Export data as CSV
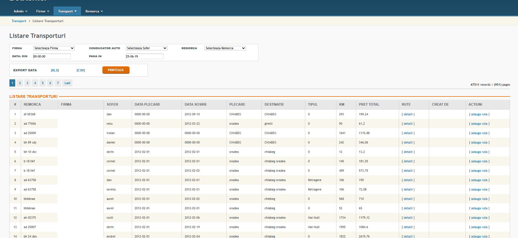The height and width of the screenshot is (238, 518). [x=81, y=70]
